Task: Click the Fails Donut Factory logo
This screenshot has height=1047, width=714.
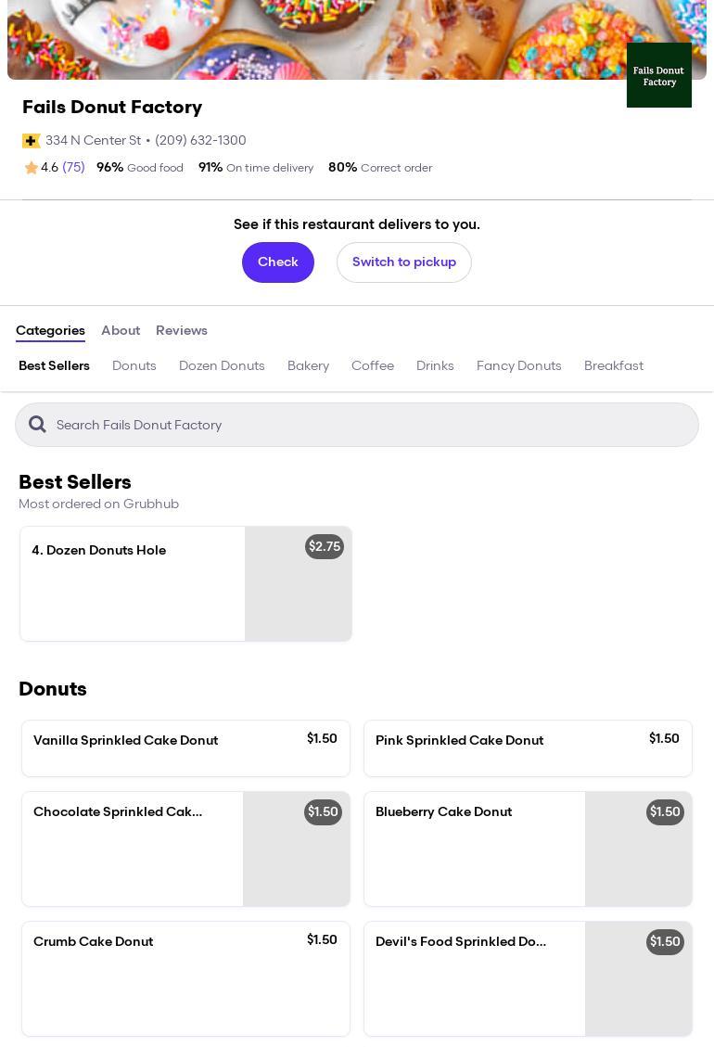Action: (658, 75)
